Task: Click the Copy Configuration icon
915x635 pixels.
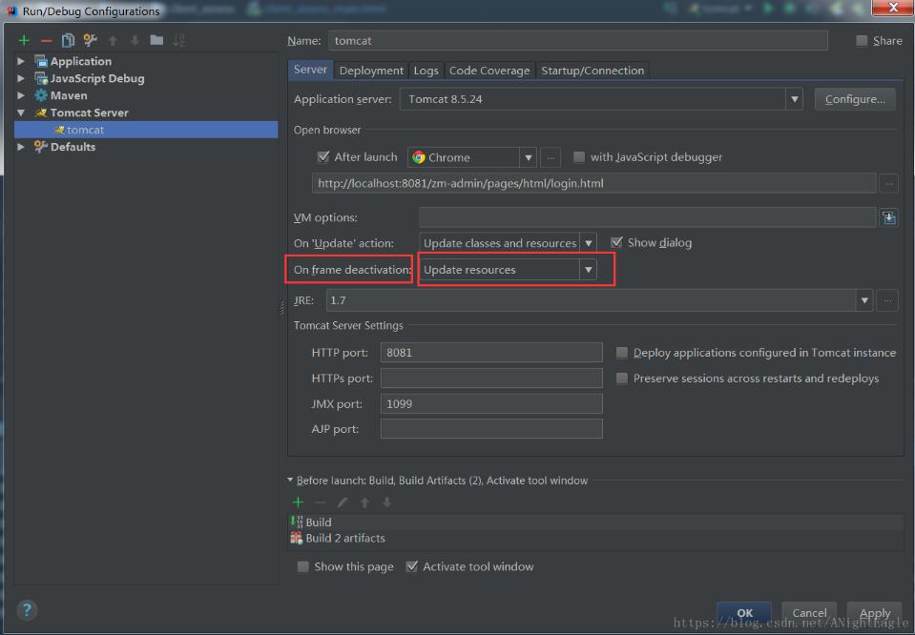Action: point(68,40)
